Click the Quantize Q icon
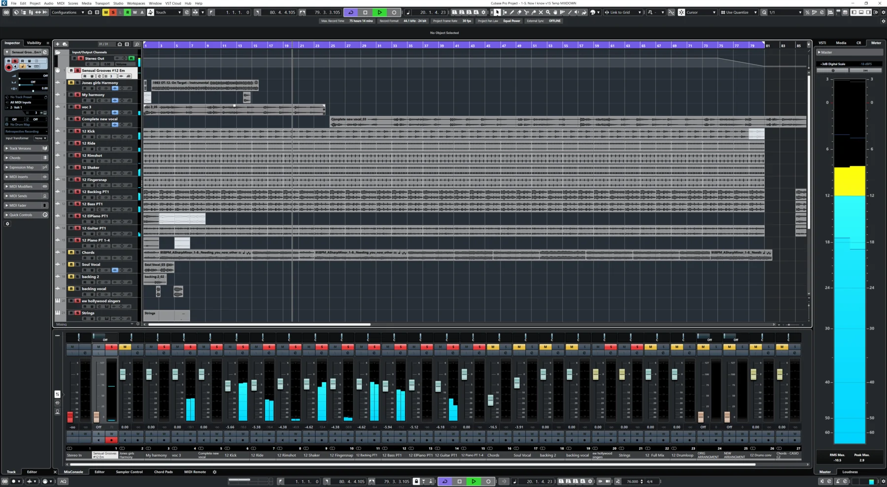This screenshot has height=487, width=887. (x=764, y=12)
